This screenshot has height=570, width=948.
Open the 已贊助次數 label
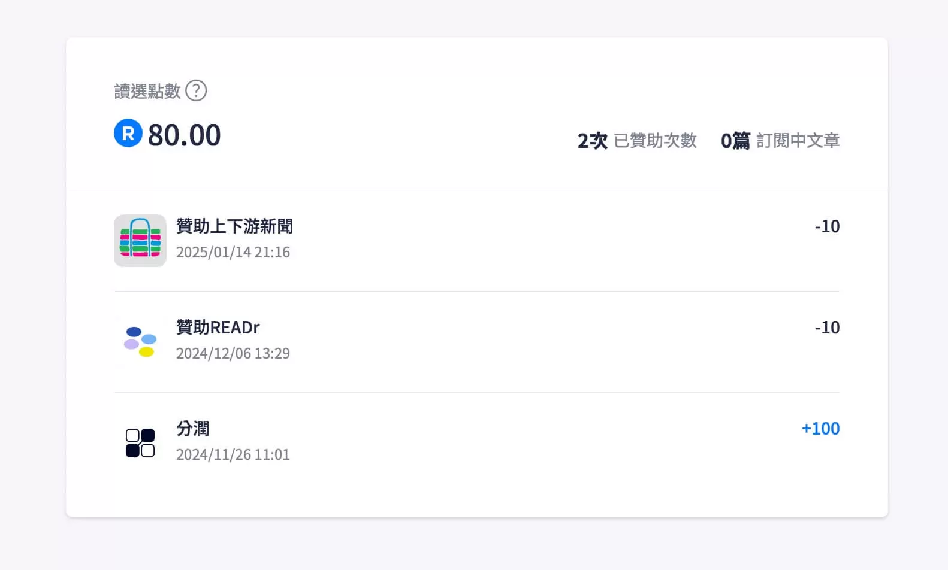655,141
